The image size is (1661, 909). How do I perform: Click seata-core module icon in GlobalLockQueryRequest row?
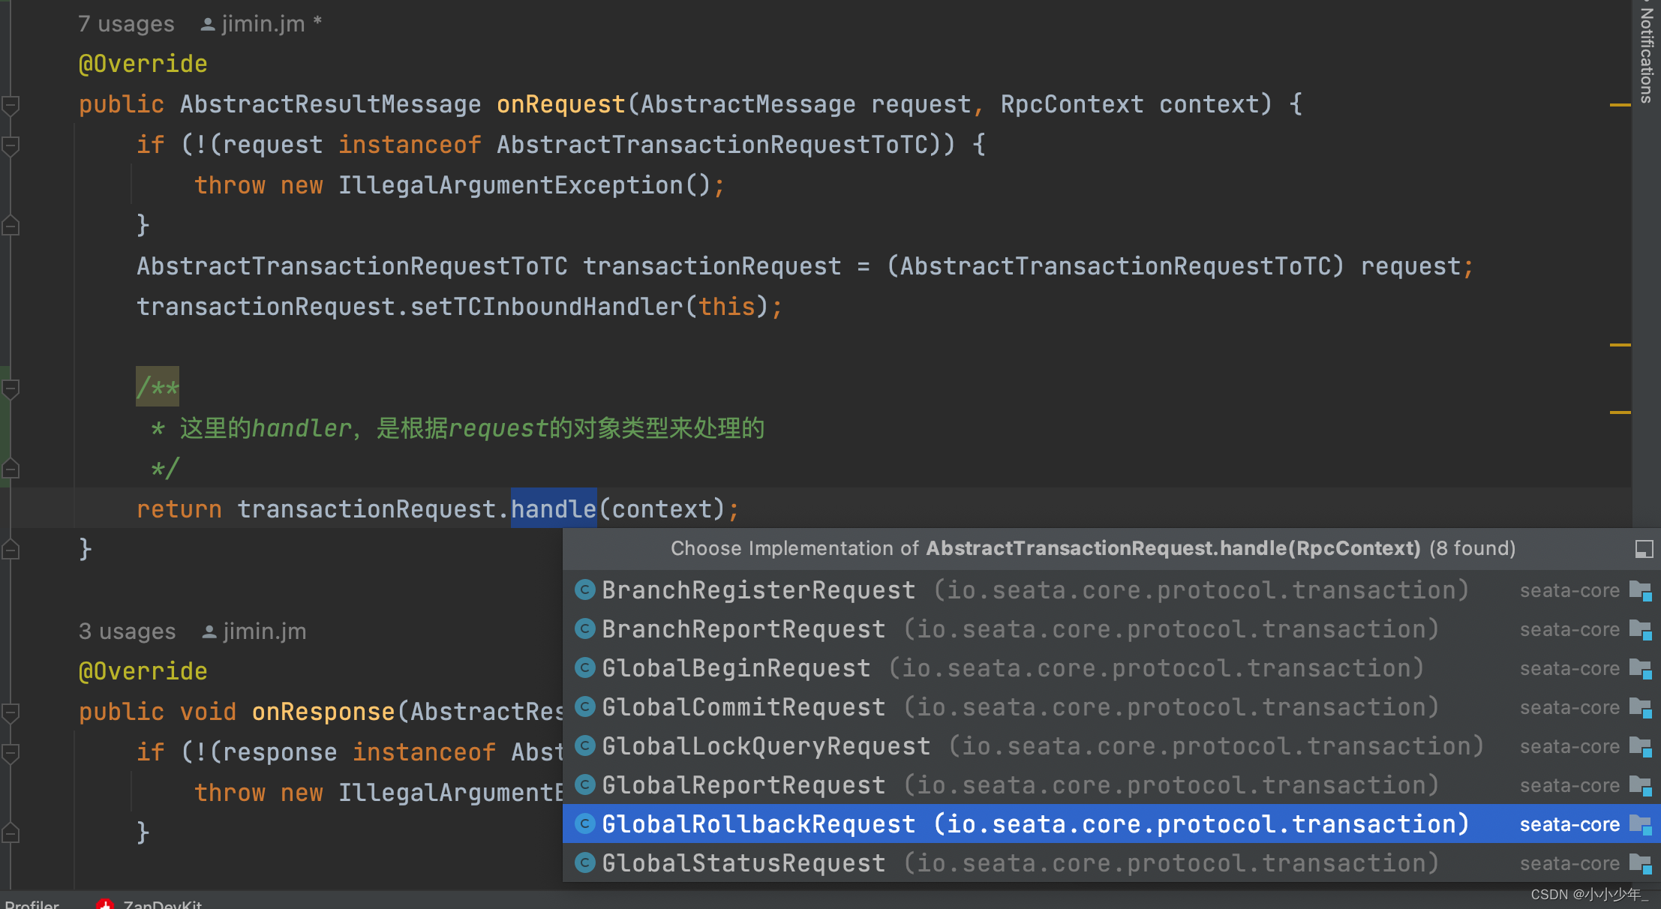[1641, 747]
